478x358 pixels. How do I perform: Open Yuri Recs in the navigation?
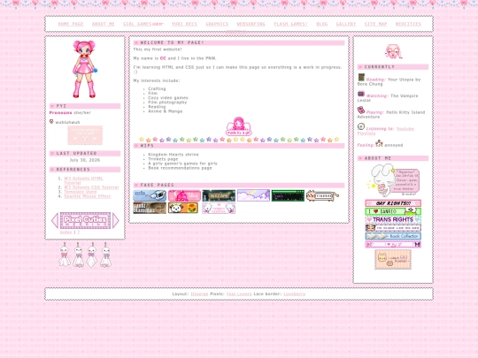click(184, 24)
